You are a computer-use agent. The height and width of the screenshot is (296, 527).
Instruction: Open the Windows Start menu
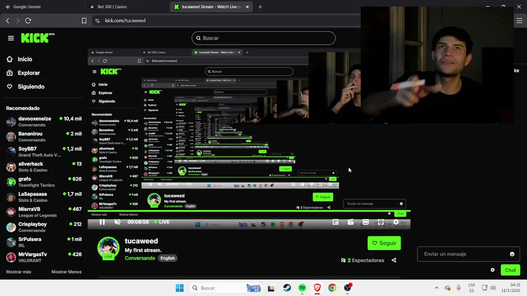[180, 288]
